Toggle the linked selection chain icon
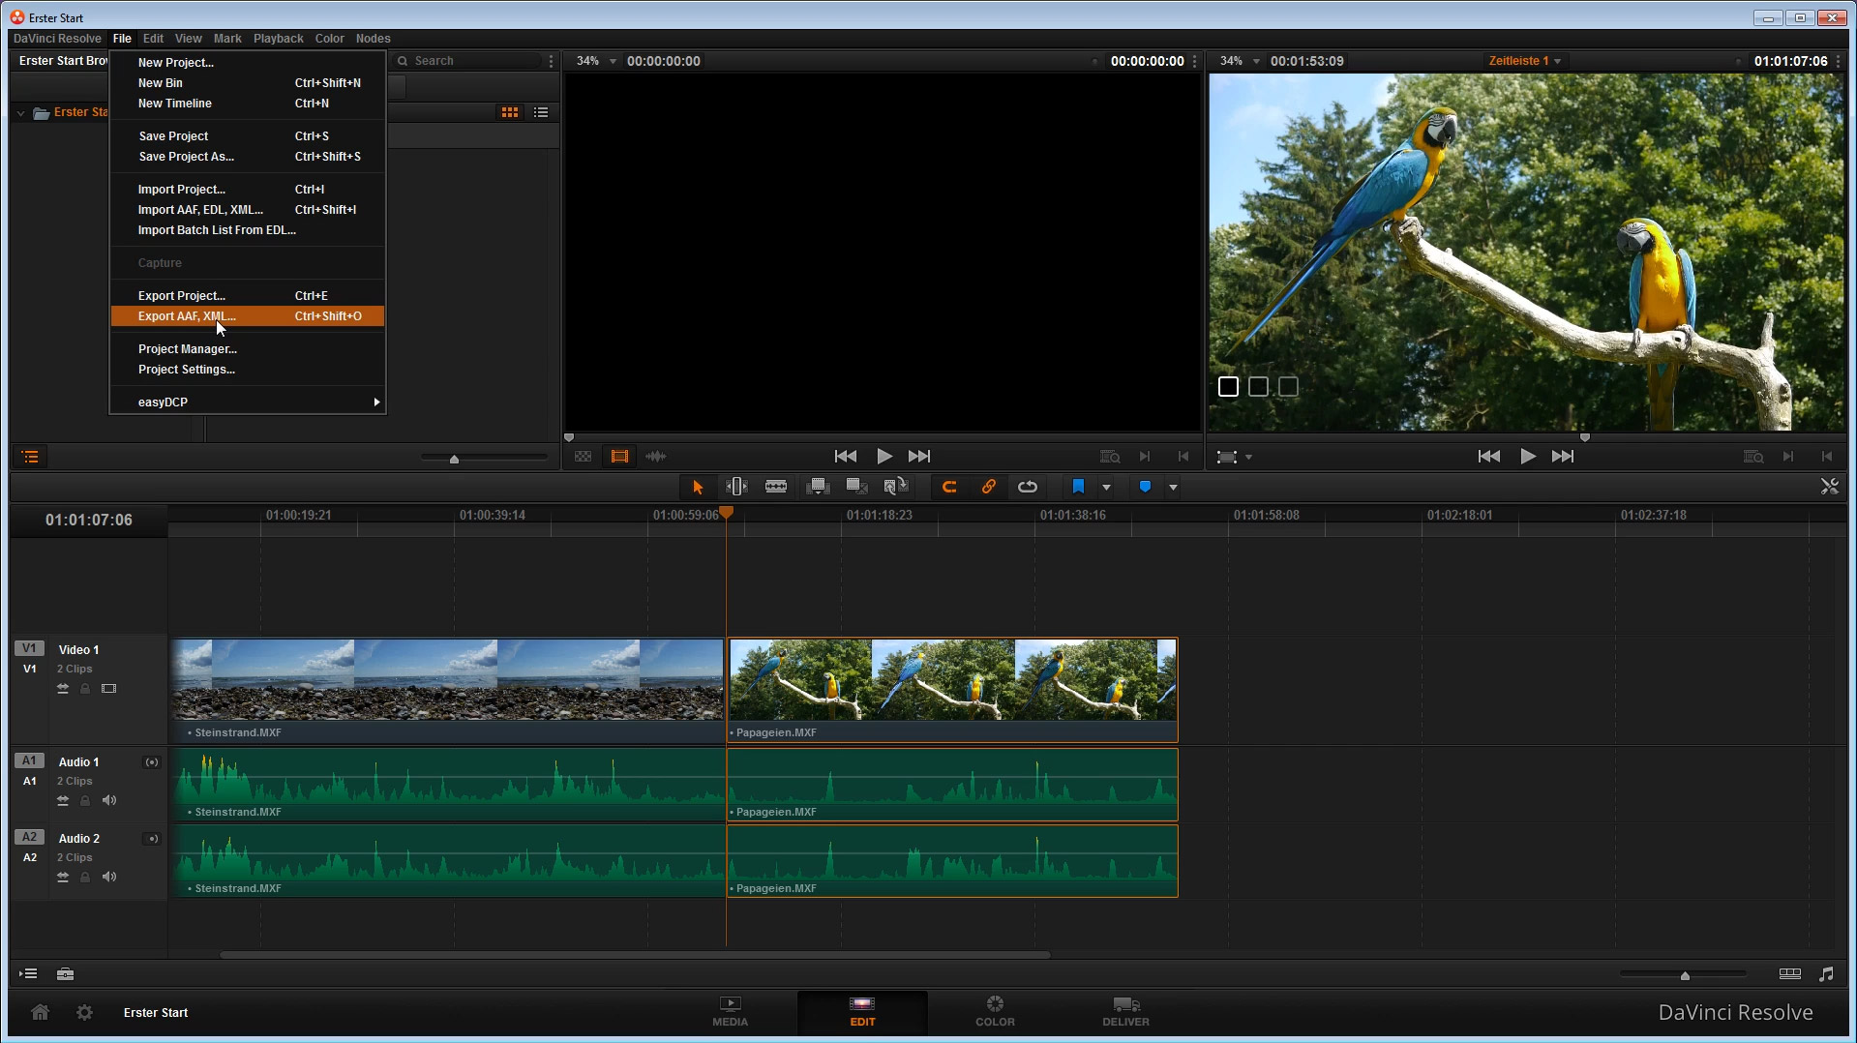 pyautogui.click(x=988, y=487)
